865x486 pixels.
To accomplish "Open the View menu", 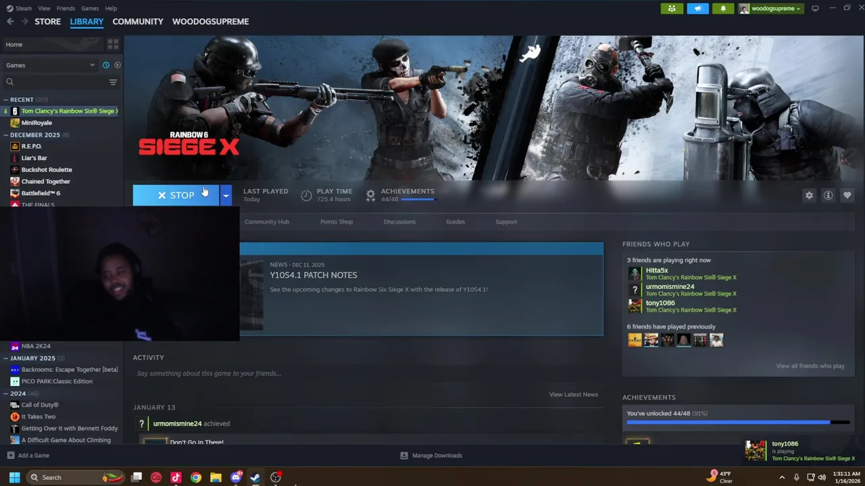I will (x=44, y=8).
